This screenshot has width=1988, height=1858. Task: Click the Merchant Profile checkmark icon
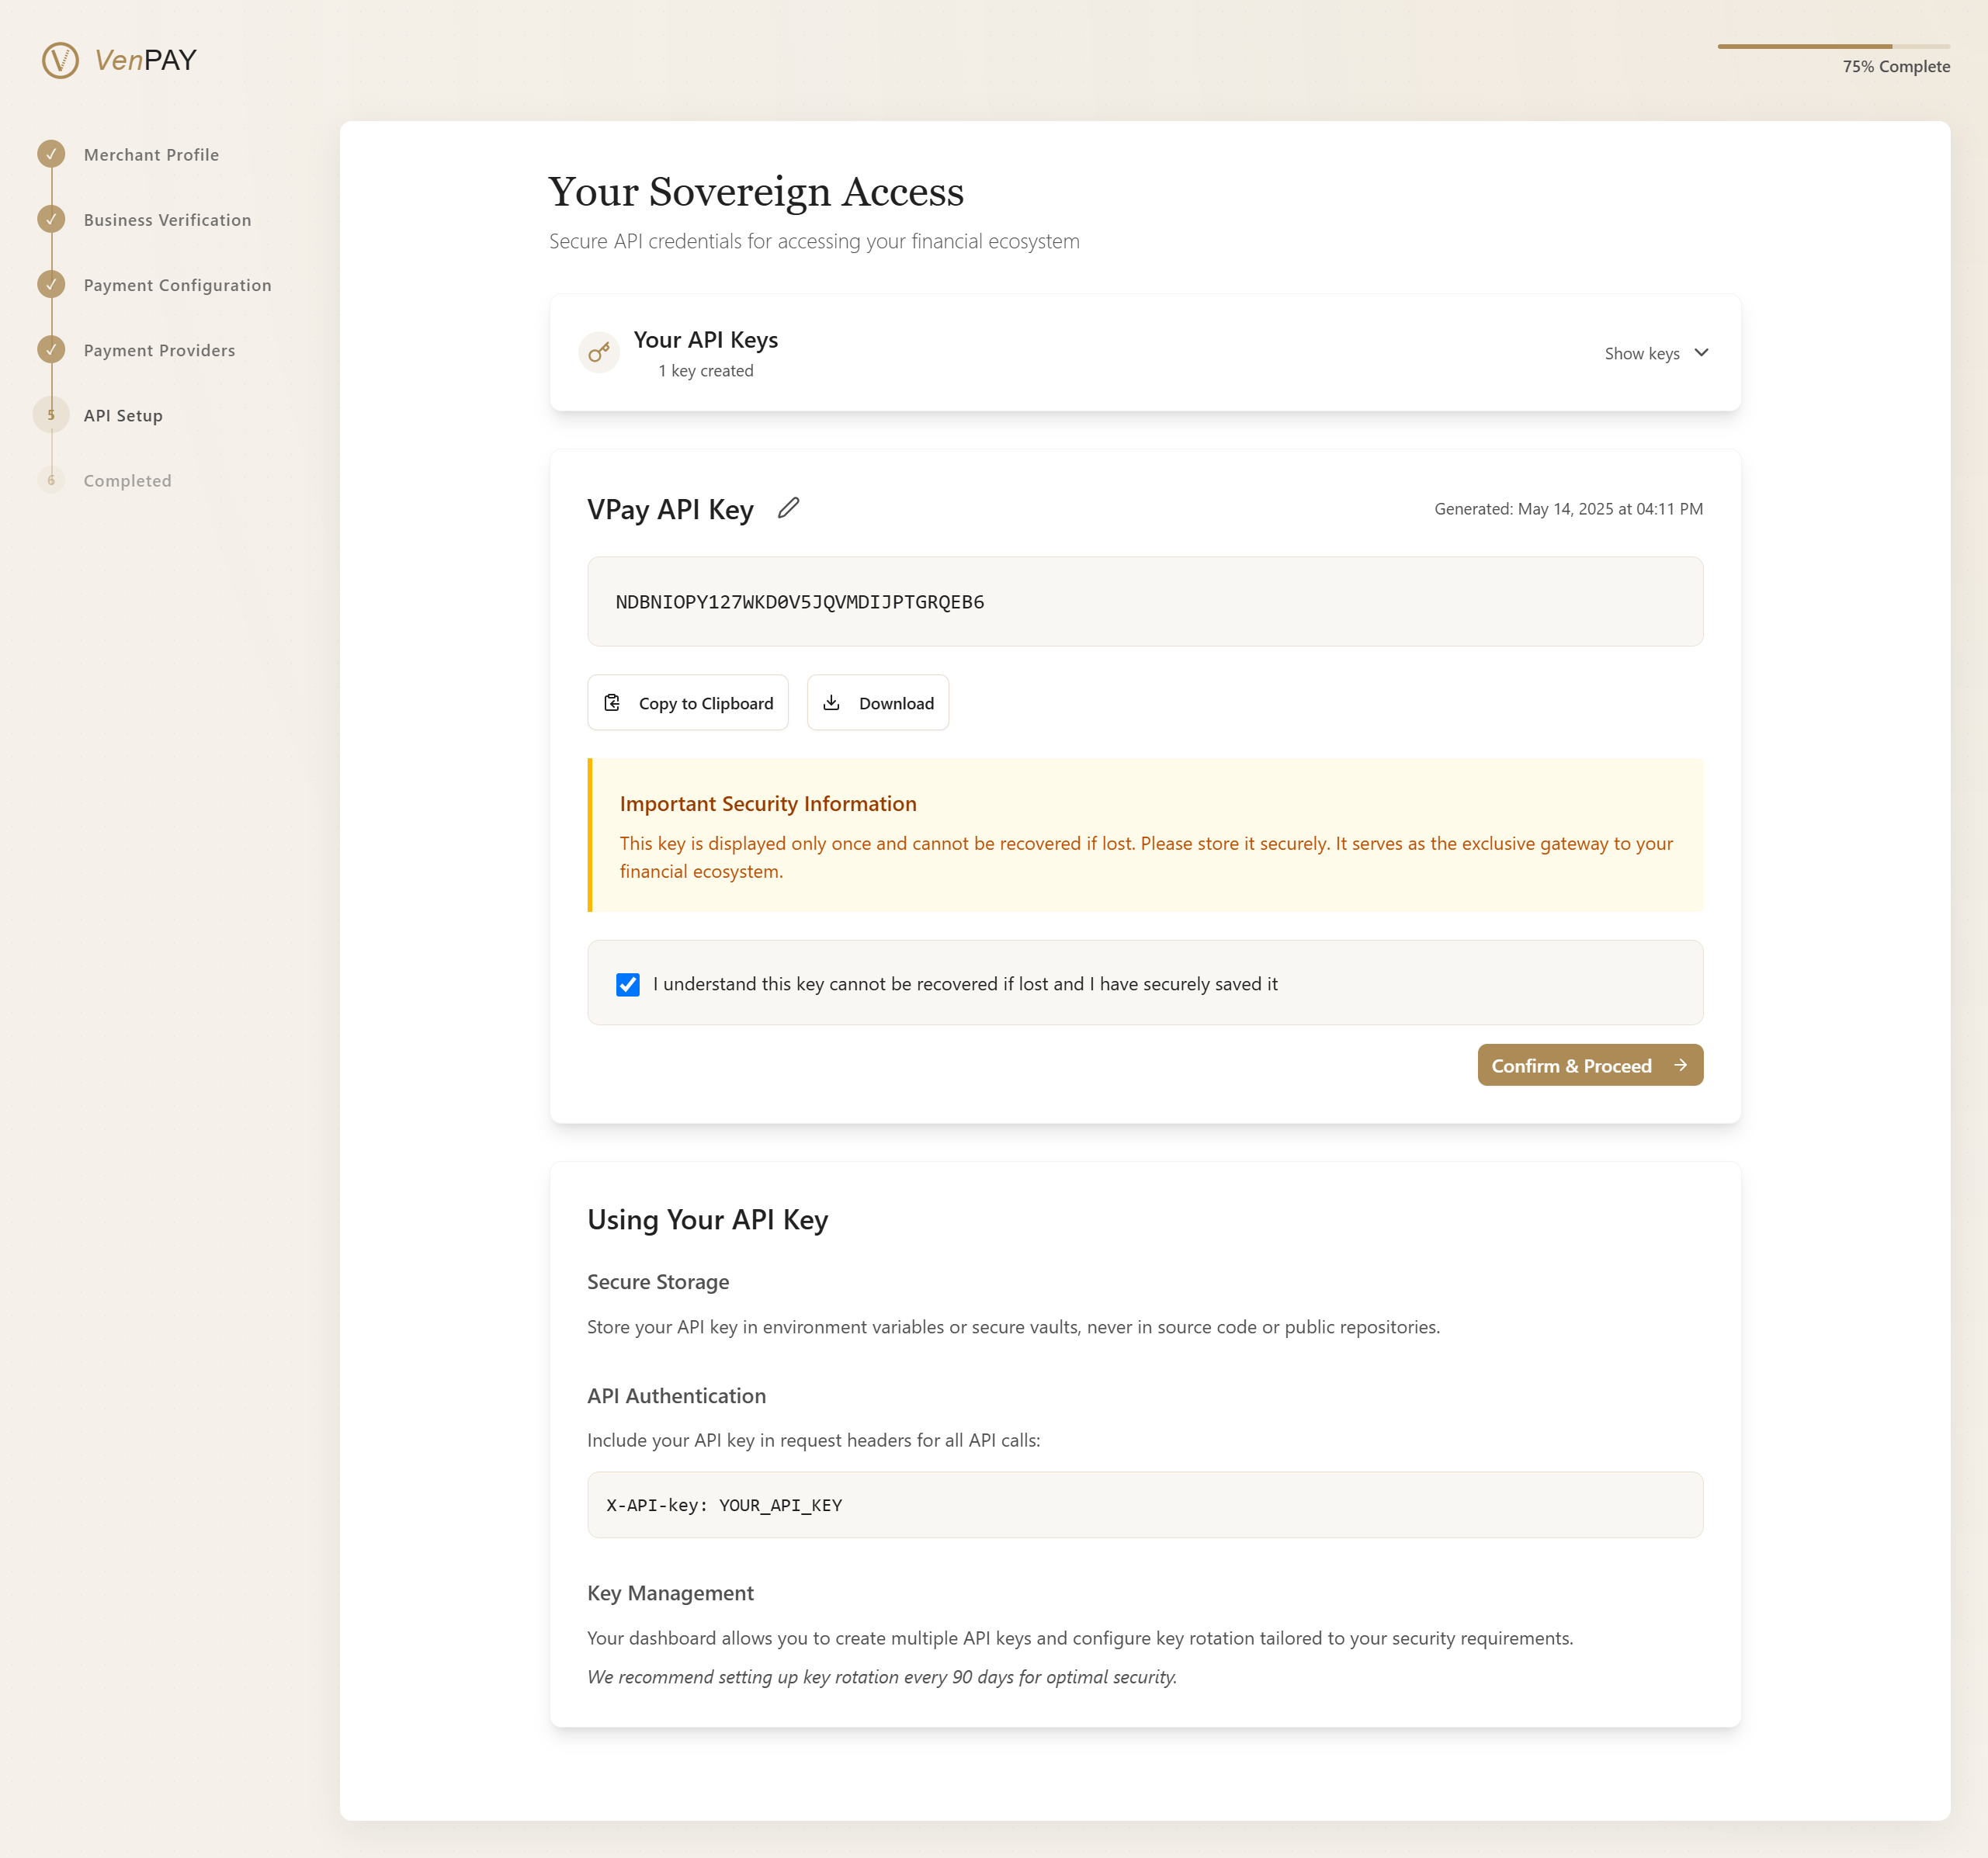[51, 154]
